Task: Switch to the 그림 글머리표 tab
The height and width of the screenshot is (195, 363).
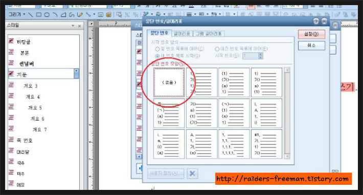Action: (x=209, y=34)
